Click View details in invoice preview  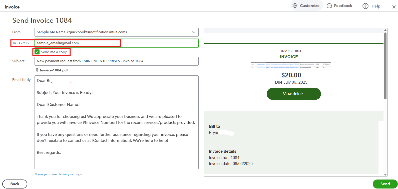click(294, 94)
